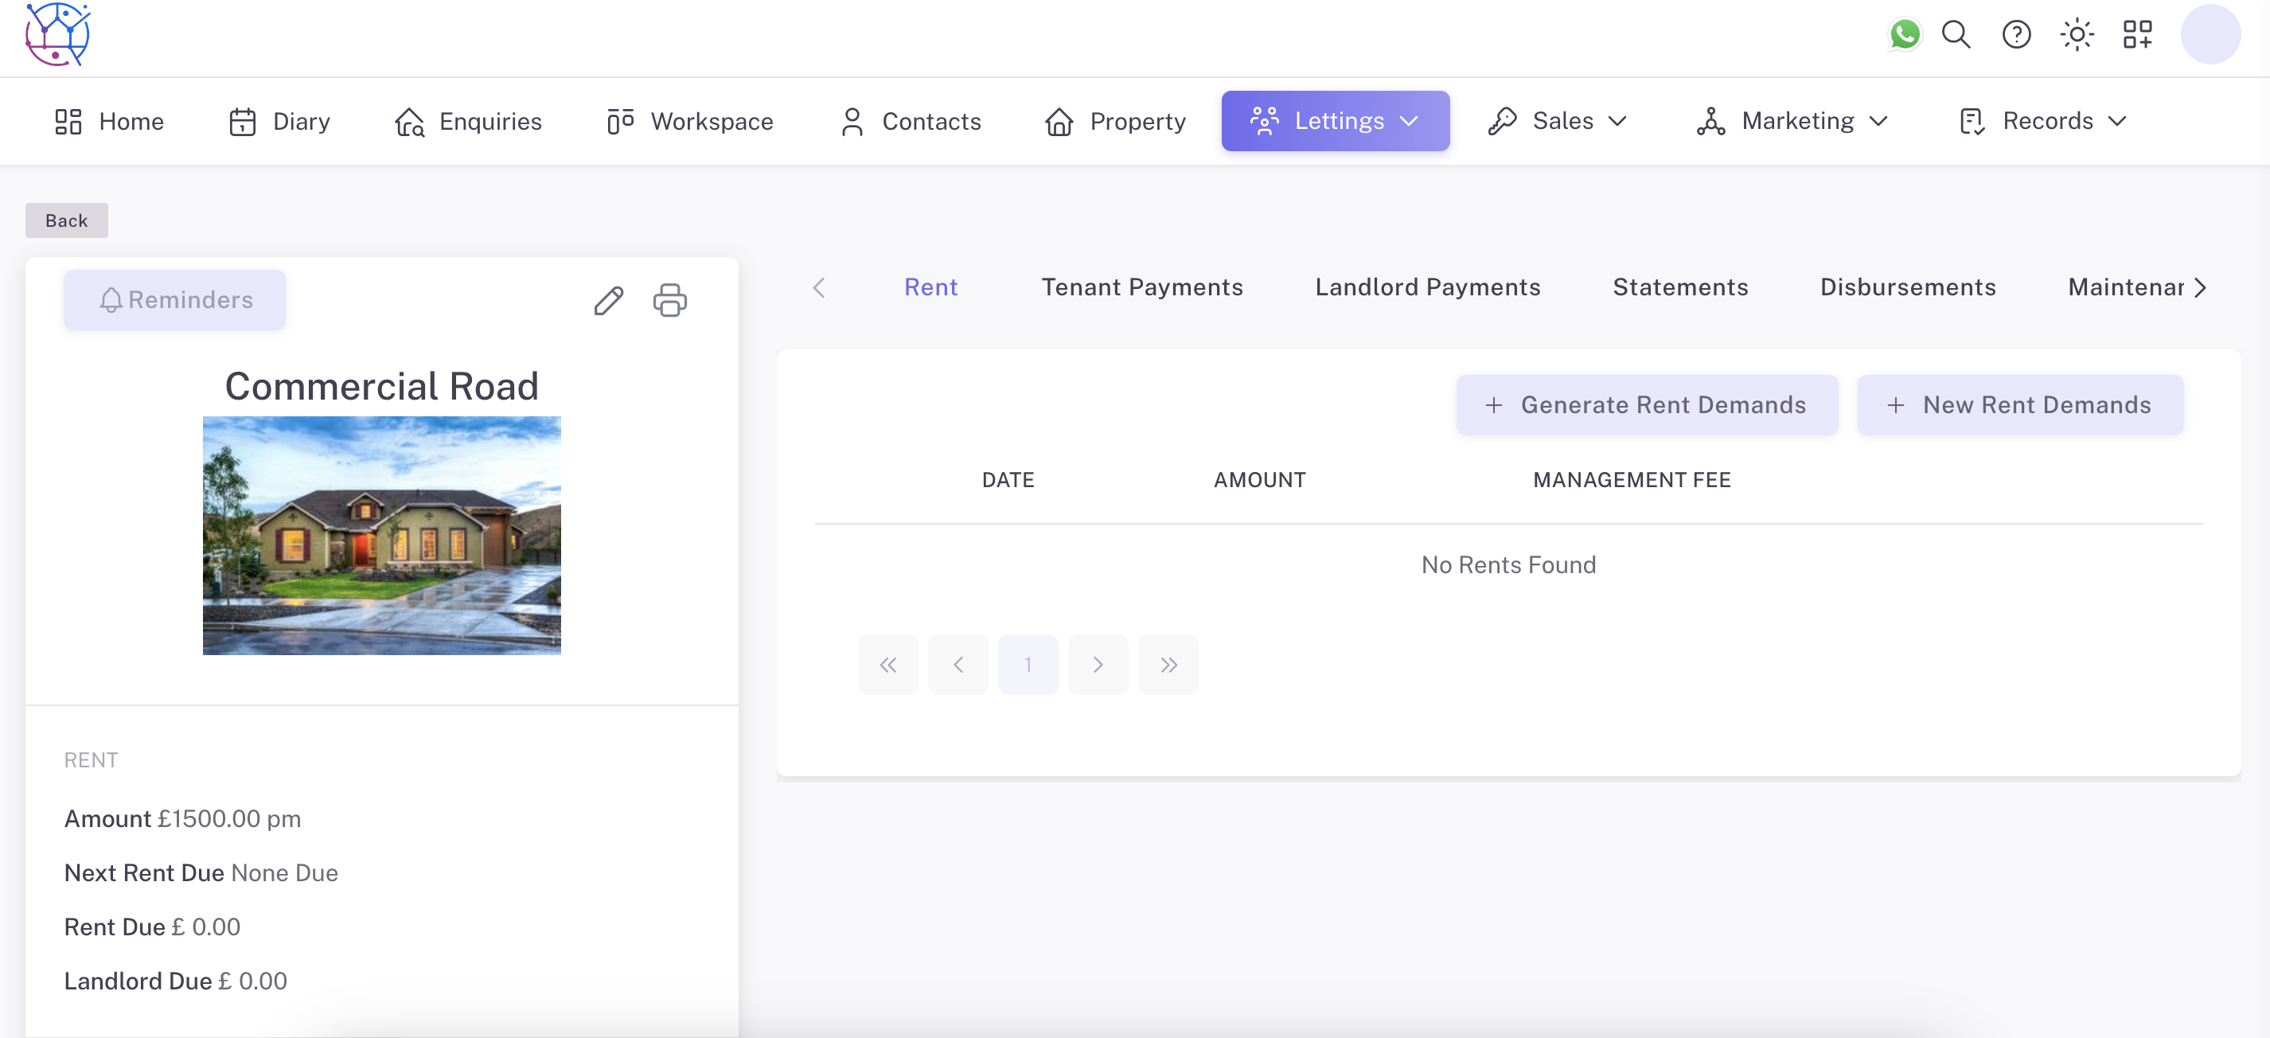The height and width of the screenshot is (1038, 2270).
Task: Click the search magnifier icon
Action: click(1956, 35)
